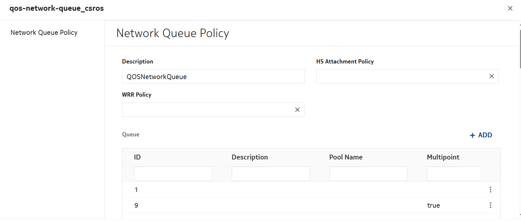Open the actions menu for queue 9
521x221 pixels.
pyautogui.click(x=490, y=205)
